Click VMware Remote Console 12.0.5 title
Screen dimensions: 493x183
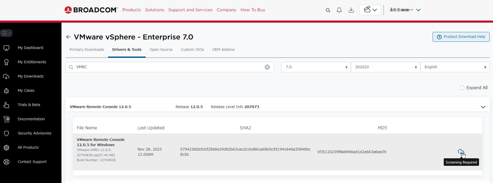tap(100, 107)
